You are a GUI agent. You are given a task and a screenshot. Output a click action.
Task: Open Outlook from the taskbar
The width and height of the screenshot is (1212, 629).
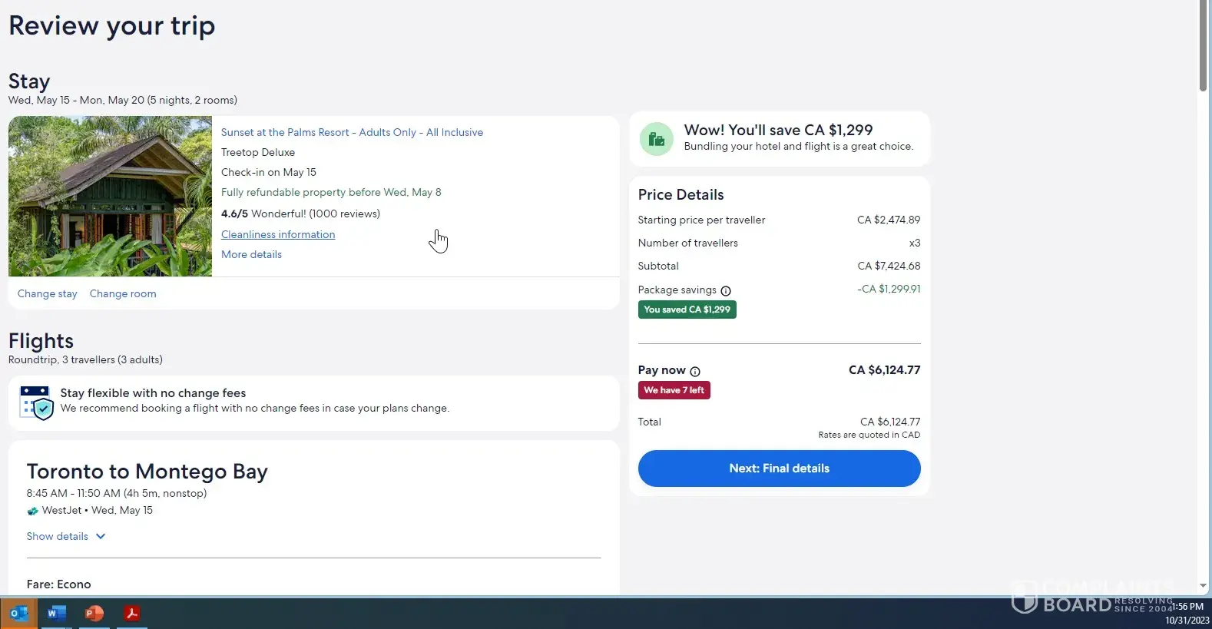tap(18, 614)
